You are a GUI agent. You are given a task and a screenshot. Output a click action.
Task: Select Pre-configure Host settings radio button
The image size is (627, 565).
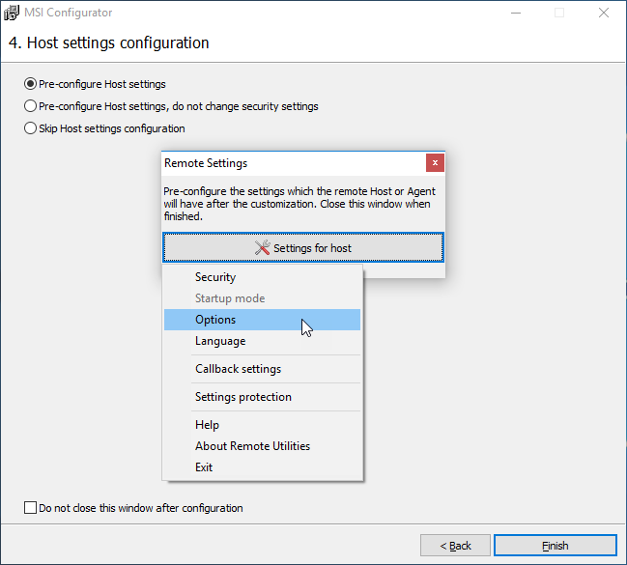tap(30, 84)
